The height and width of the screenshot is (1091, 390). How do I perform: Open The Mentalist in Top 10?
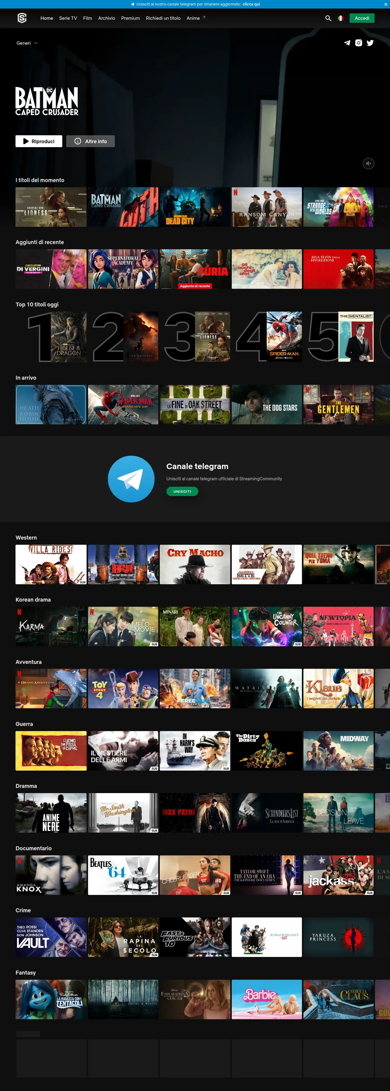click(356, 337)
